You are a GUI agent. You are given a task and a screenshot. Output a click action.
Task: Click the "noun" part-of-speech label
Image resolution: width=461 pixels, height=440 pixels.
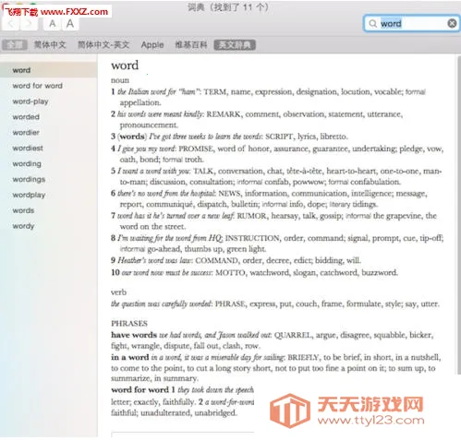[120, 80]
